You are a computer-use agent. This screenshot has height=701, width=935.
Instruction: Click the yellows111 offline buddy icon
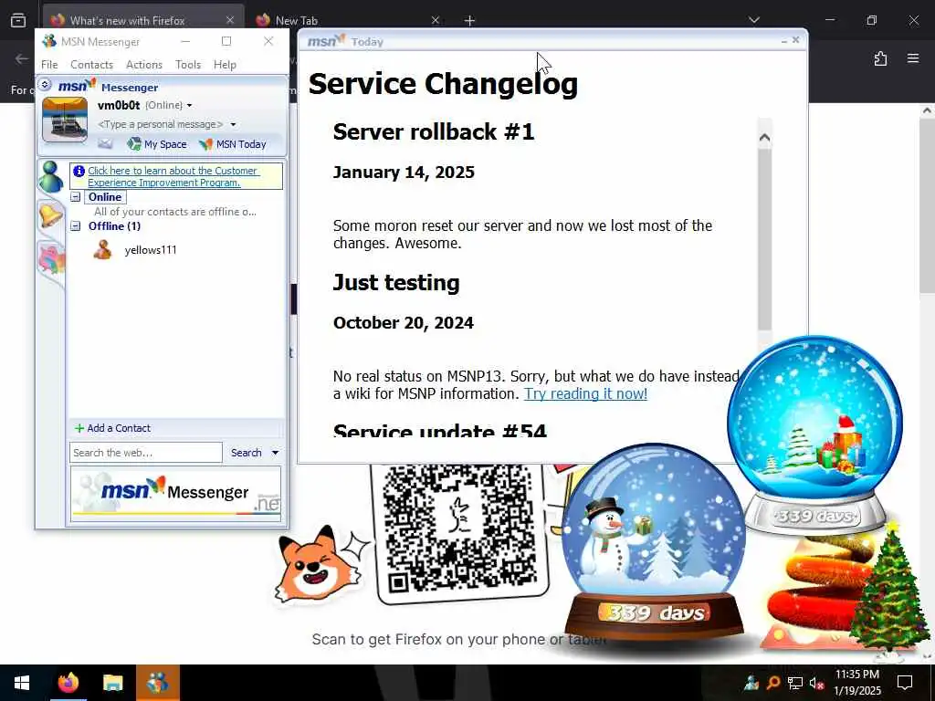tap(102, 249)
